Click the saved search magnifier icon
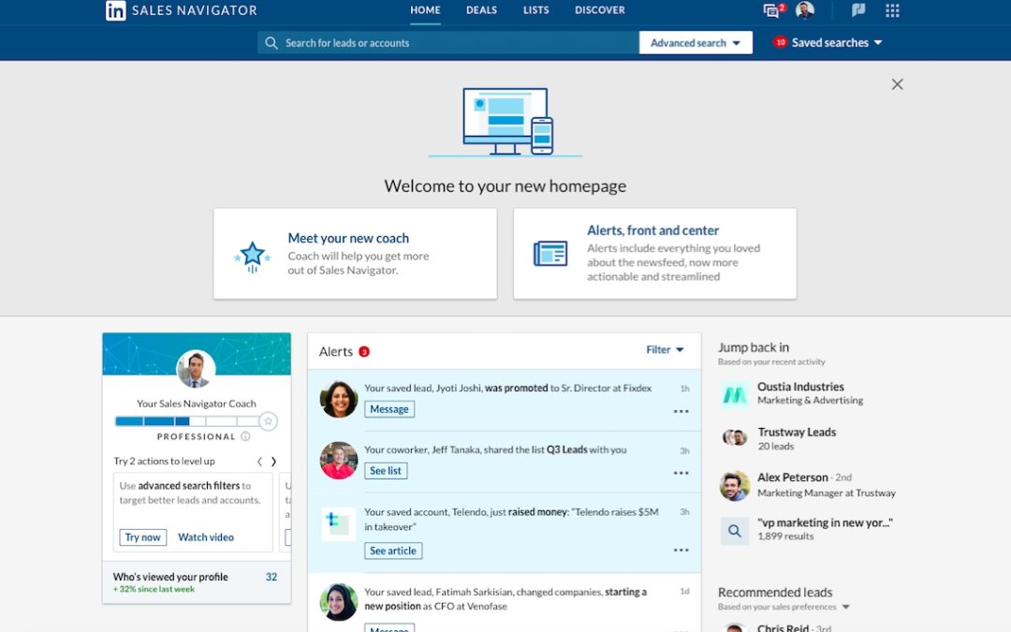Image resolution: width=1011 pixels, height=632 pixels. pos(735,531)
